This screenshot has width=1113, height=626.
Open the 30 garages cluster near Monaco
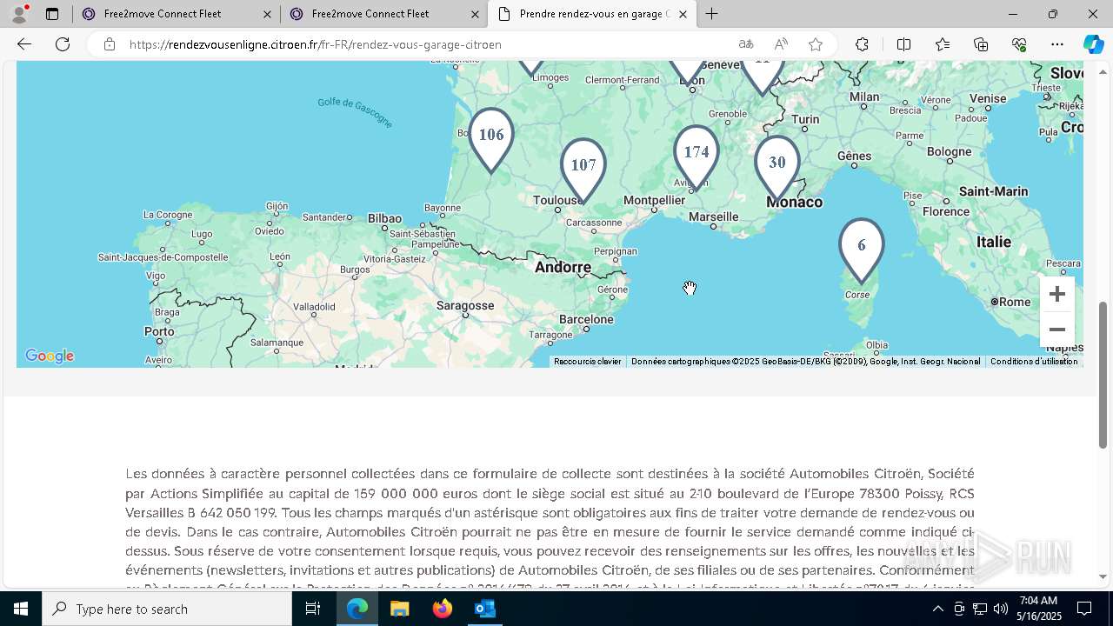[777, 167]
